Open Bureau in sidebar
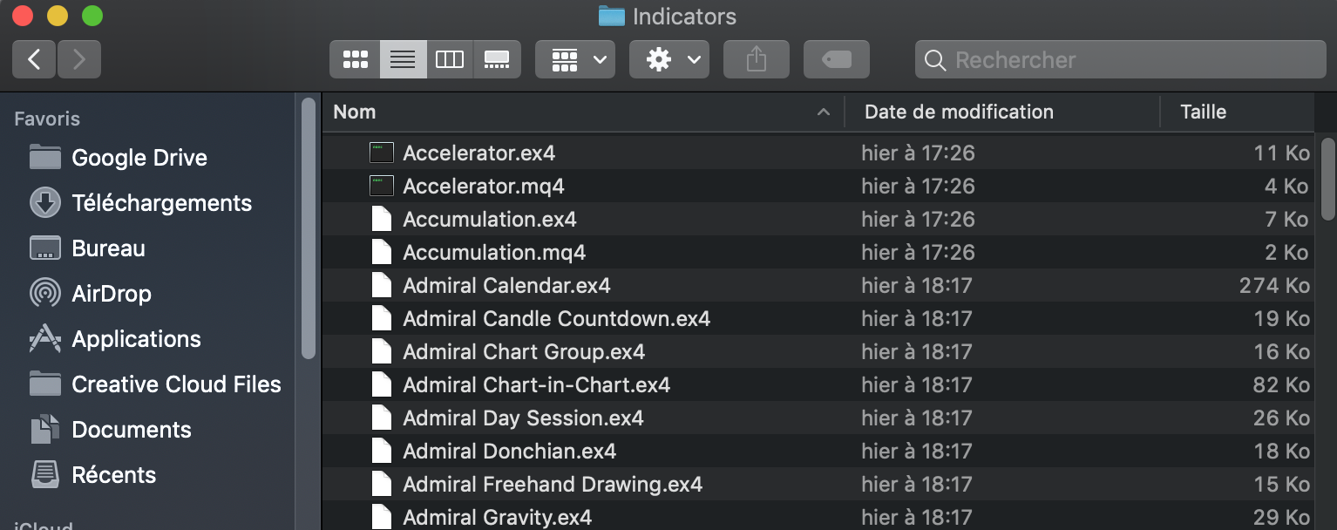 [x=108, y=248]
